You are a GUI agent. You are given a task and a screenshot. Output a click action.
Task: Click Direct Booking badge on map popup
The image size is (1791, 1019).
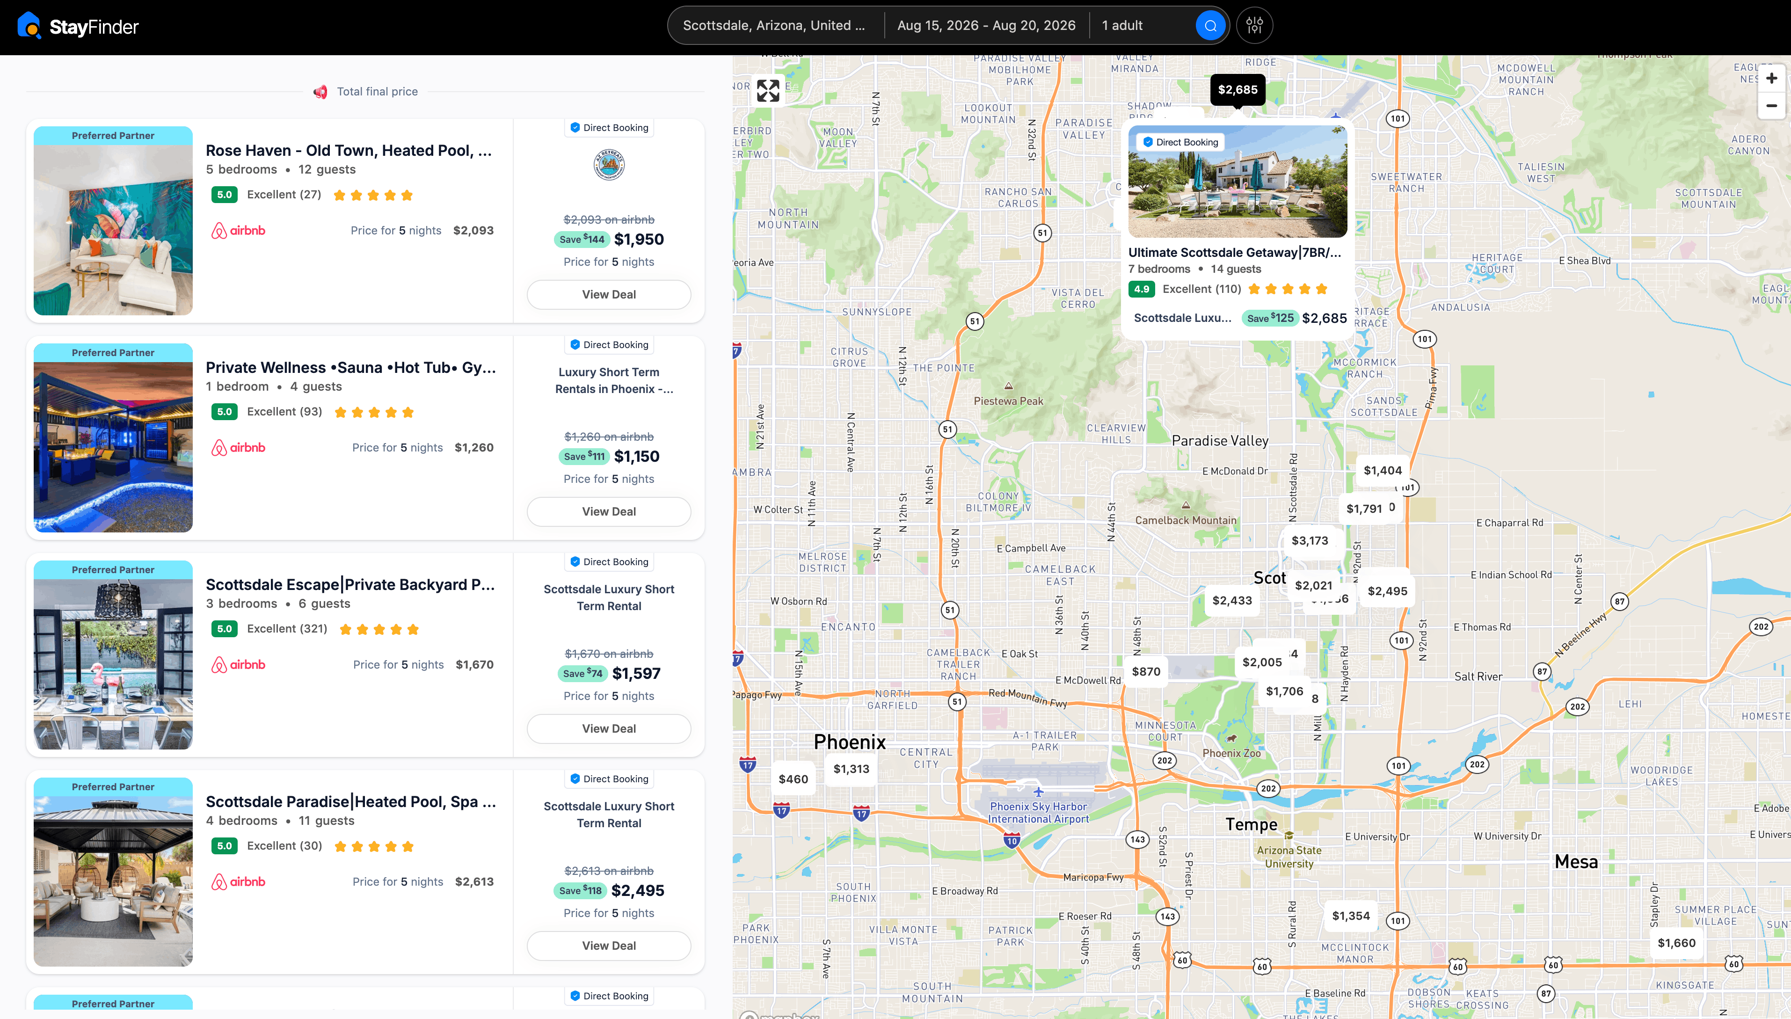click(x=1181, y=142)
